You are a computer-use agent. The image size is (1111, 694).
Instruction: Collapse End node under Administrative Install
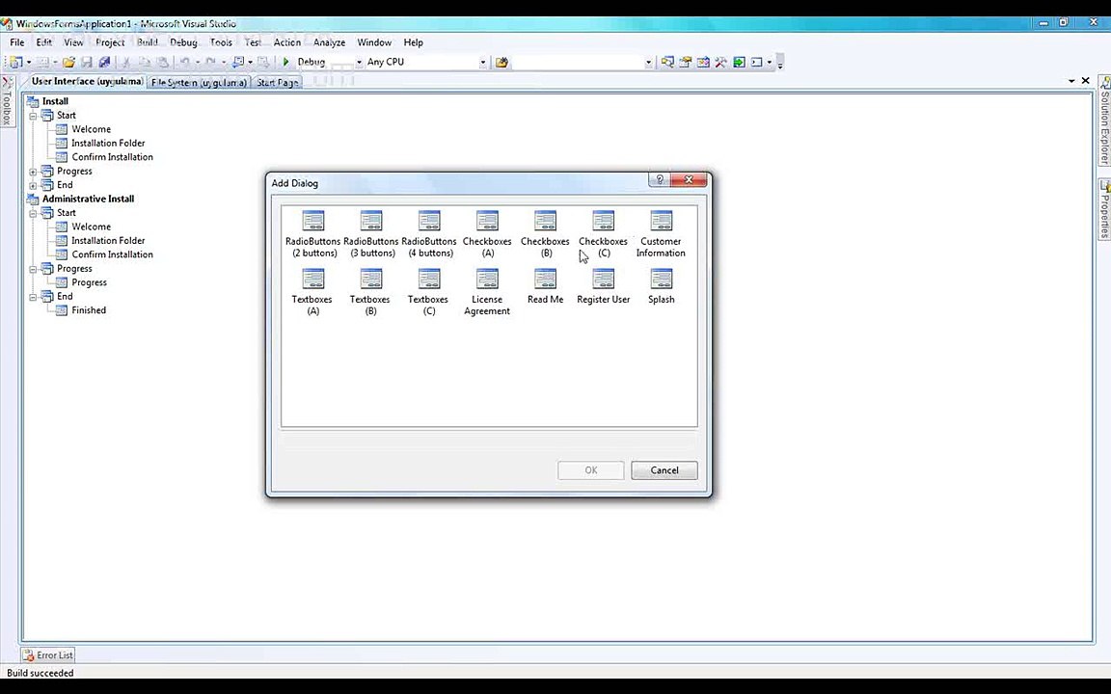click(33, 297)
